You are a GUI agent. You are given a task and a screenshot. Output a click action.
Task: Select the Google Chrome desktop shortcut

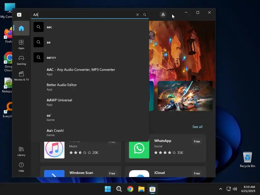8,62
